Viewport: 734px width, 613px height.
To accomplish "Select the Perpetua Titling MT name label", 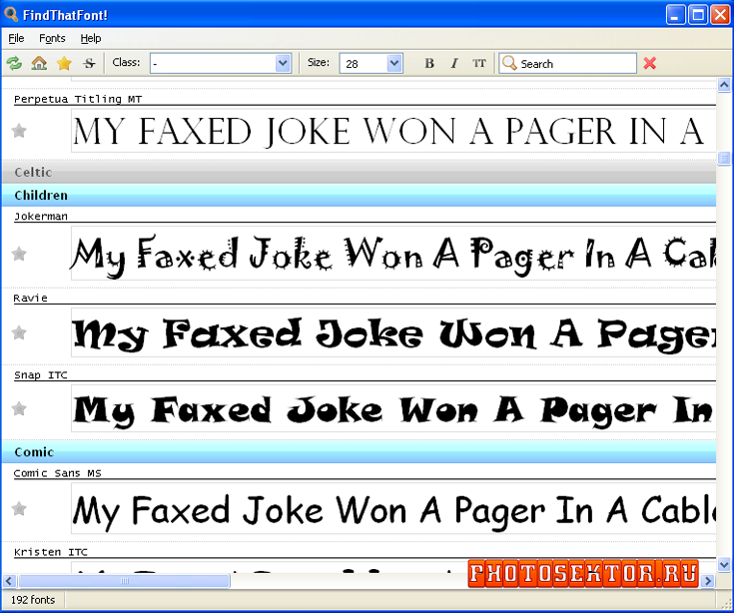I will click(78, 99).
